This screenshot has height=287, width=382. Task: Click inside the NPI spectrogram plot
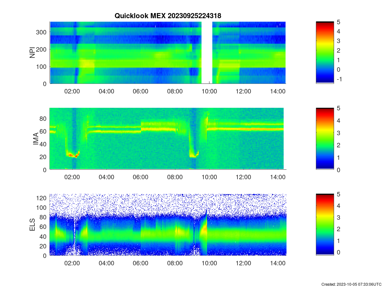(168, 53)
